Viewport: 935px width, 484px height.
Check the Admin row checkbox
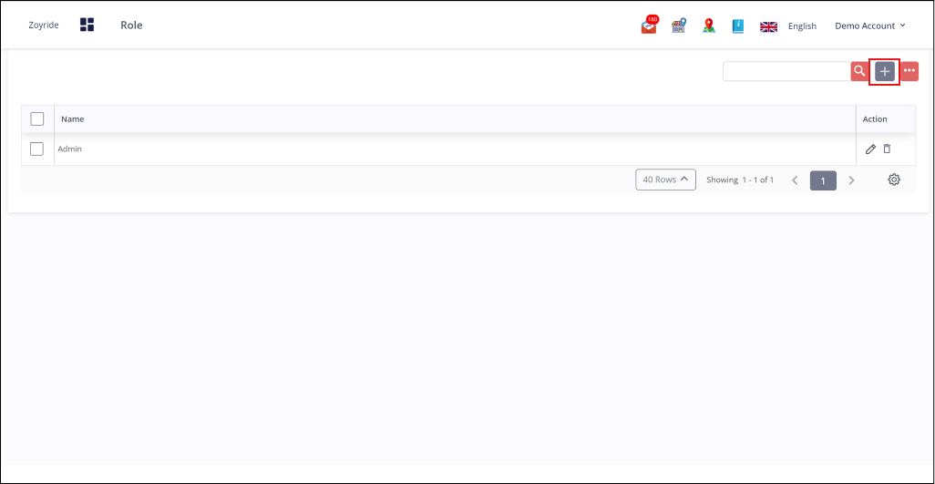pyautogui.click(x=37, y=149)
